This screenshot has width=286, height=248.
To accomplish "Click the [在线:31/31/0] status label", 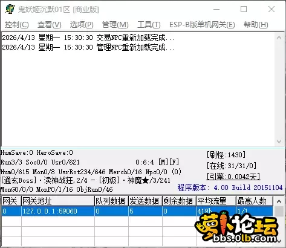I will (232, 166).
